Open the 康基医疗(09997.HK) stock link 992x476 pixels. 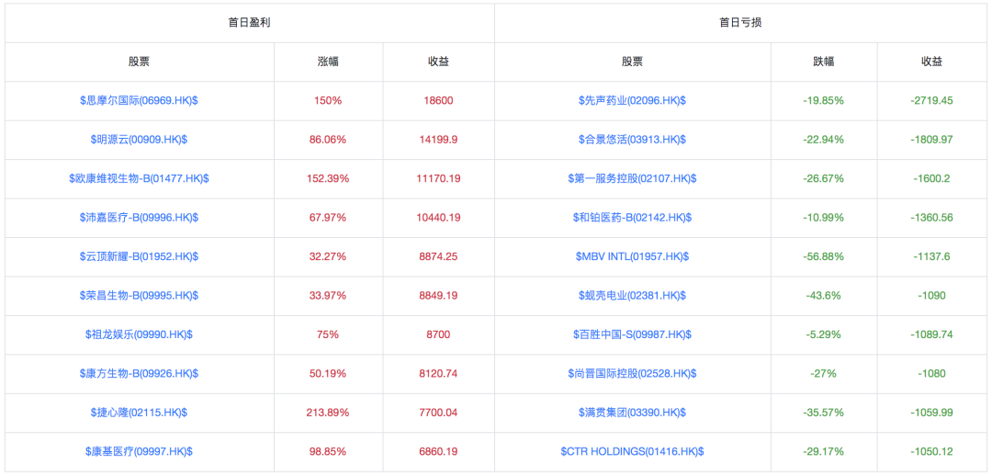click(x=140, y=451)
